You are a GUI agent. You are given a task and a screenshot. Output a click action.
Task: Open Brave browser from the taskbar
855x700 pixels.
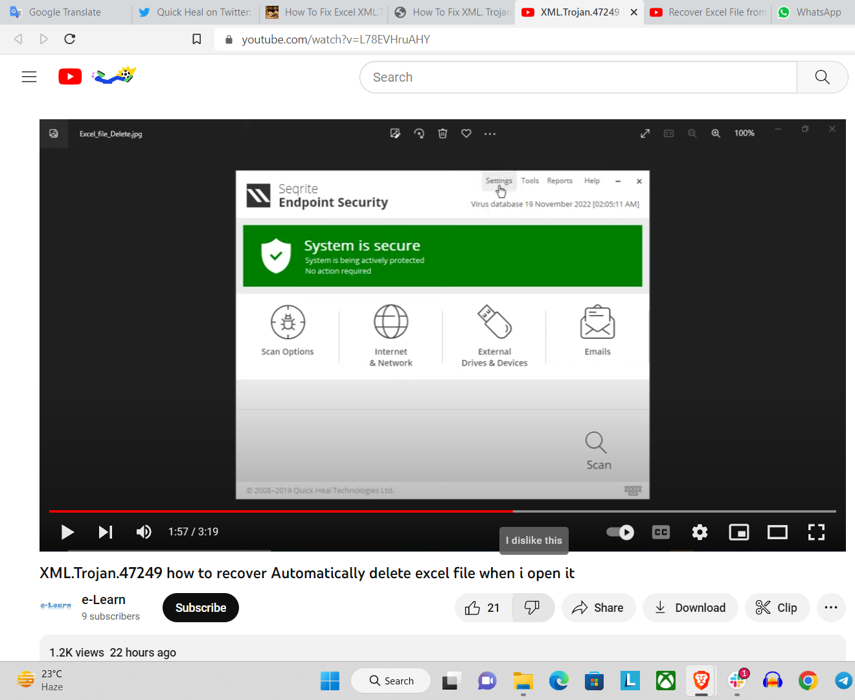tap(701, 681)
